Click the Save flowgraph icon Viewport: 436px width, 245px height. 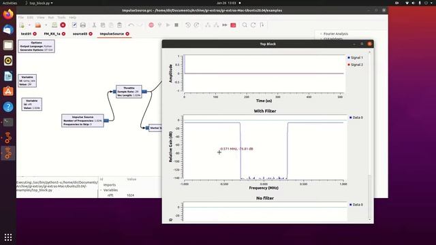click(x=54, y=25)
